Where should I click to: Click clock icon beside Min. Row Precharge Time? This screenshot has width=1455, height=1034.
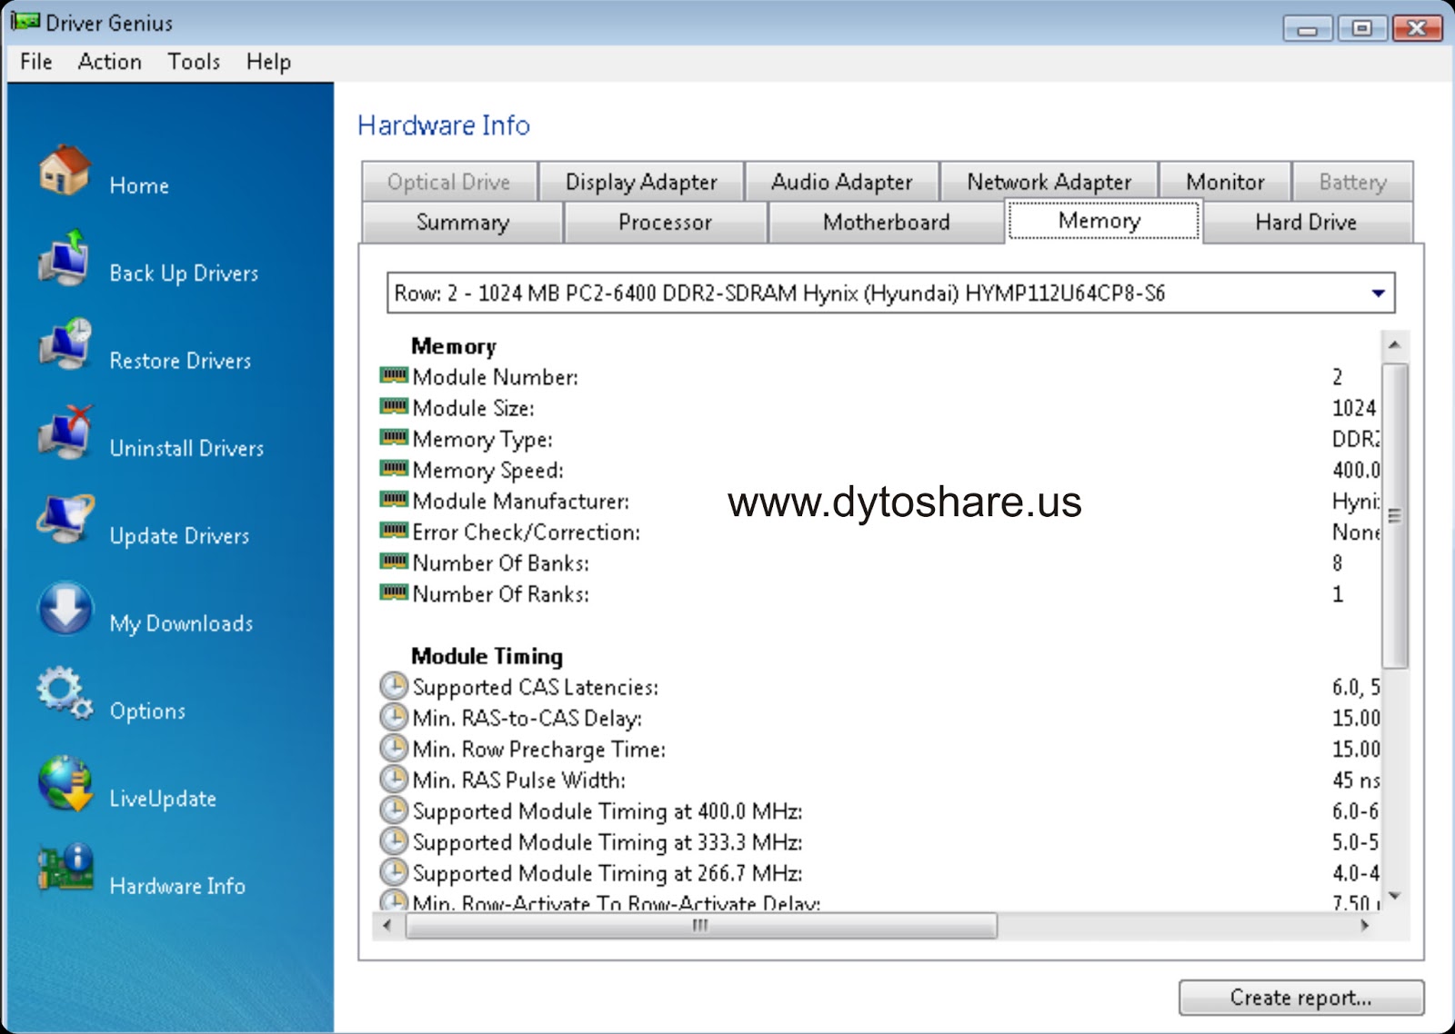[x=394, y=748]
